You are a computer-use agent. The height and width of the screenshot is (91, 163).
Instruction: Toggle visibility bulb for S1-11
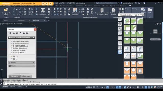click(12, 59)
